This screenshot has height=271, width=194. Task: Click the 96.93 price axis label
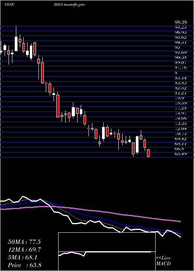[x=181, y=32]
